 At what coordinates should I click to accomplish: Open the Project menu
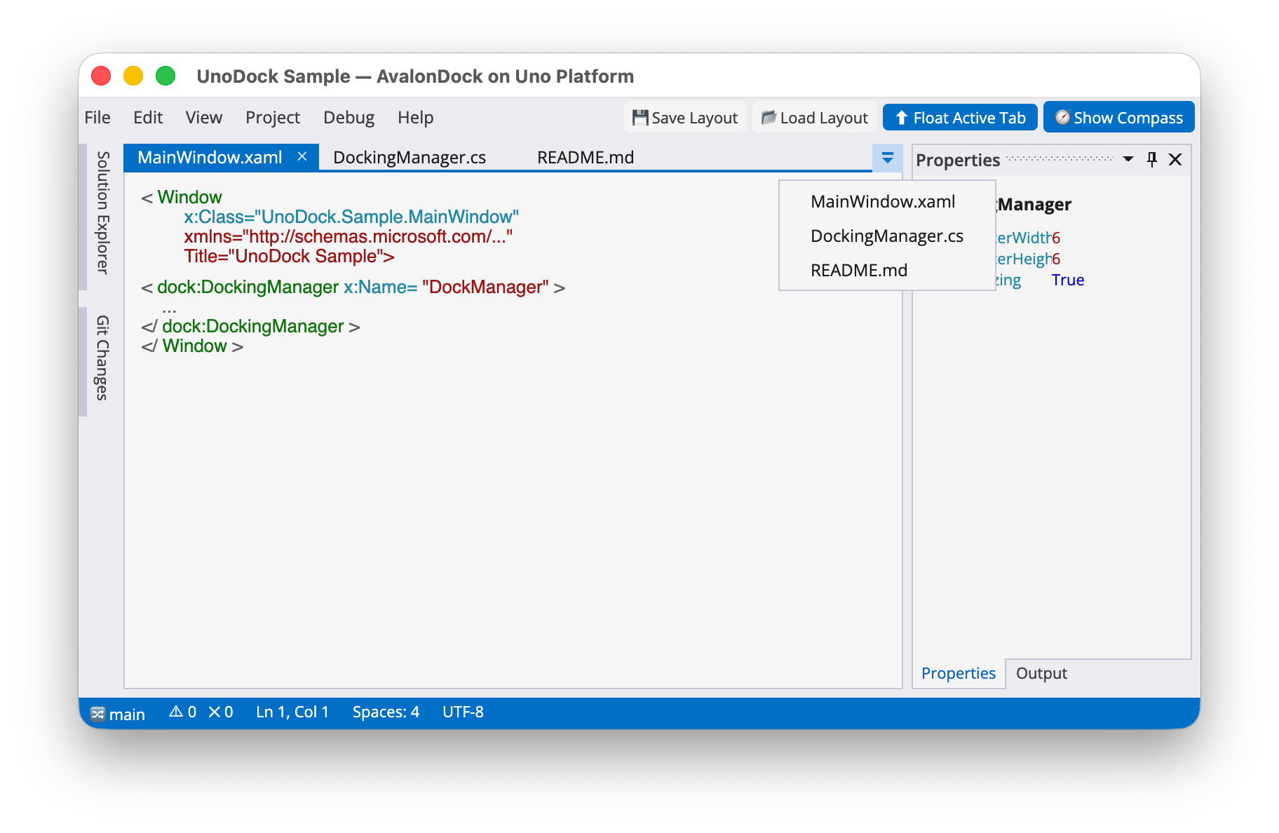pyautogui.click(x=273, y=117)
